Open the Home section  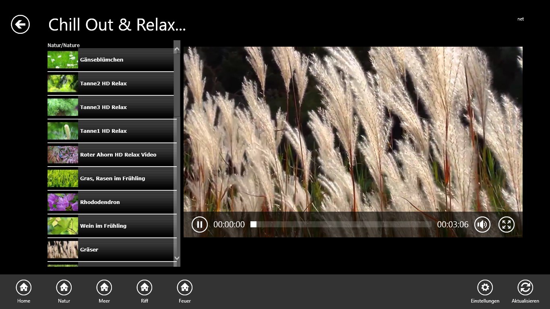[24, 288]
